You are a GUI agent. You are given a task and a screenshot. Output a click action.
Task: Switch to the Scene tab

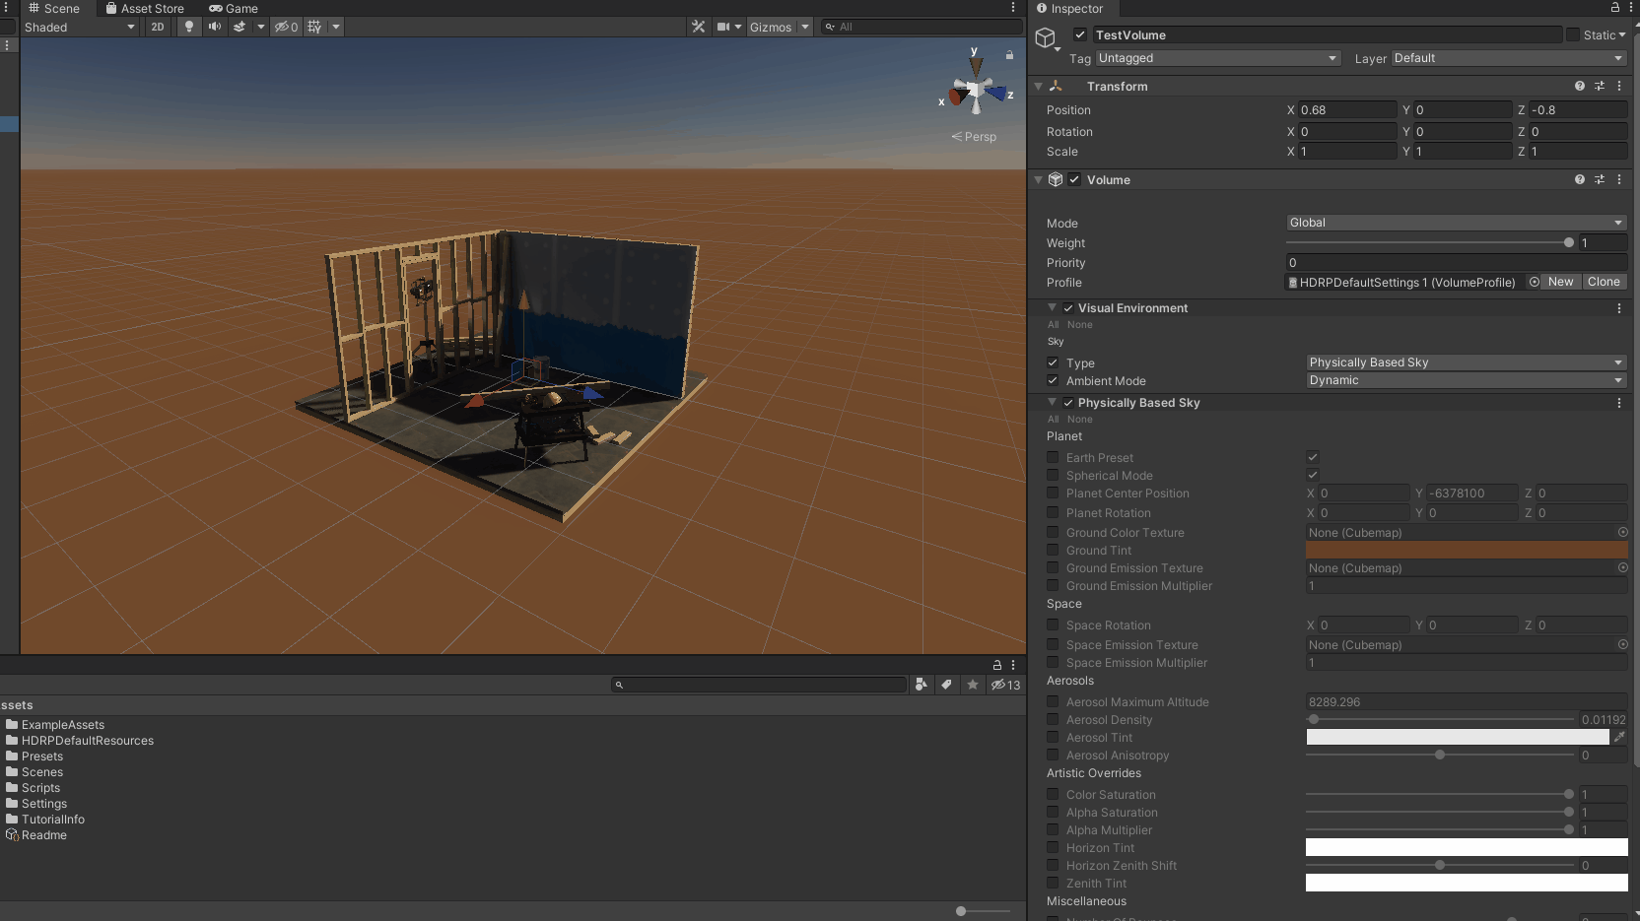click(x=53, y=8)
